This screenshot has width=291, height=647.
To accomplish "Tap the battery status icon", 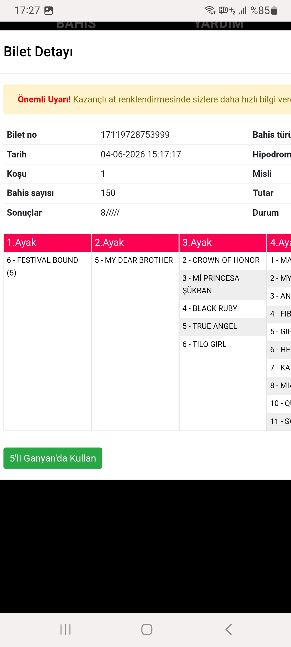I will [274, 11].
